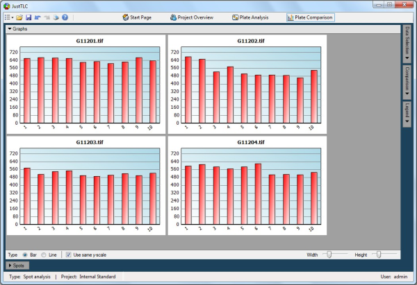Minimize the JustTLC window
The height and width of the screenshot is (285, 417).
(379, 5)
